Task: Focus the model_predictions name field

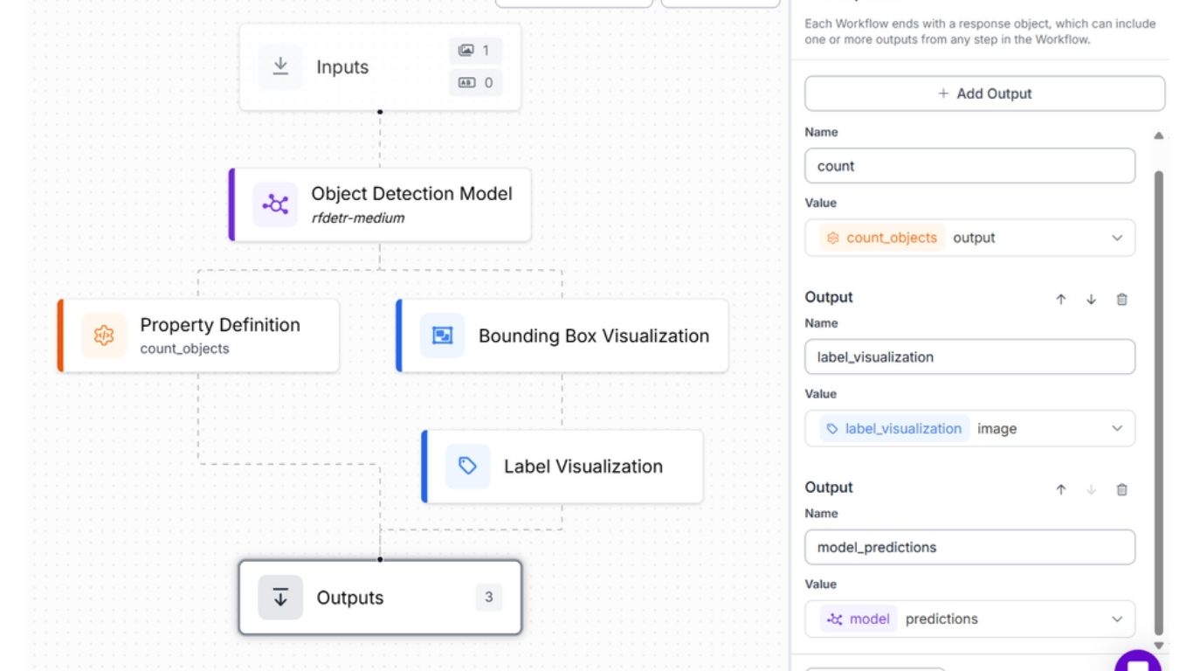Action: 969,547
